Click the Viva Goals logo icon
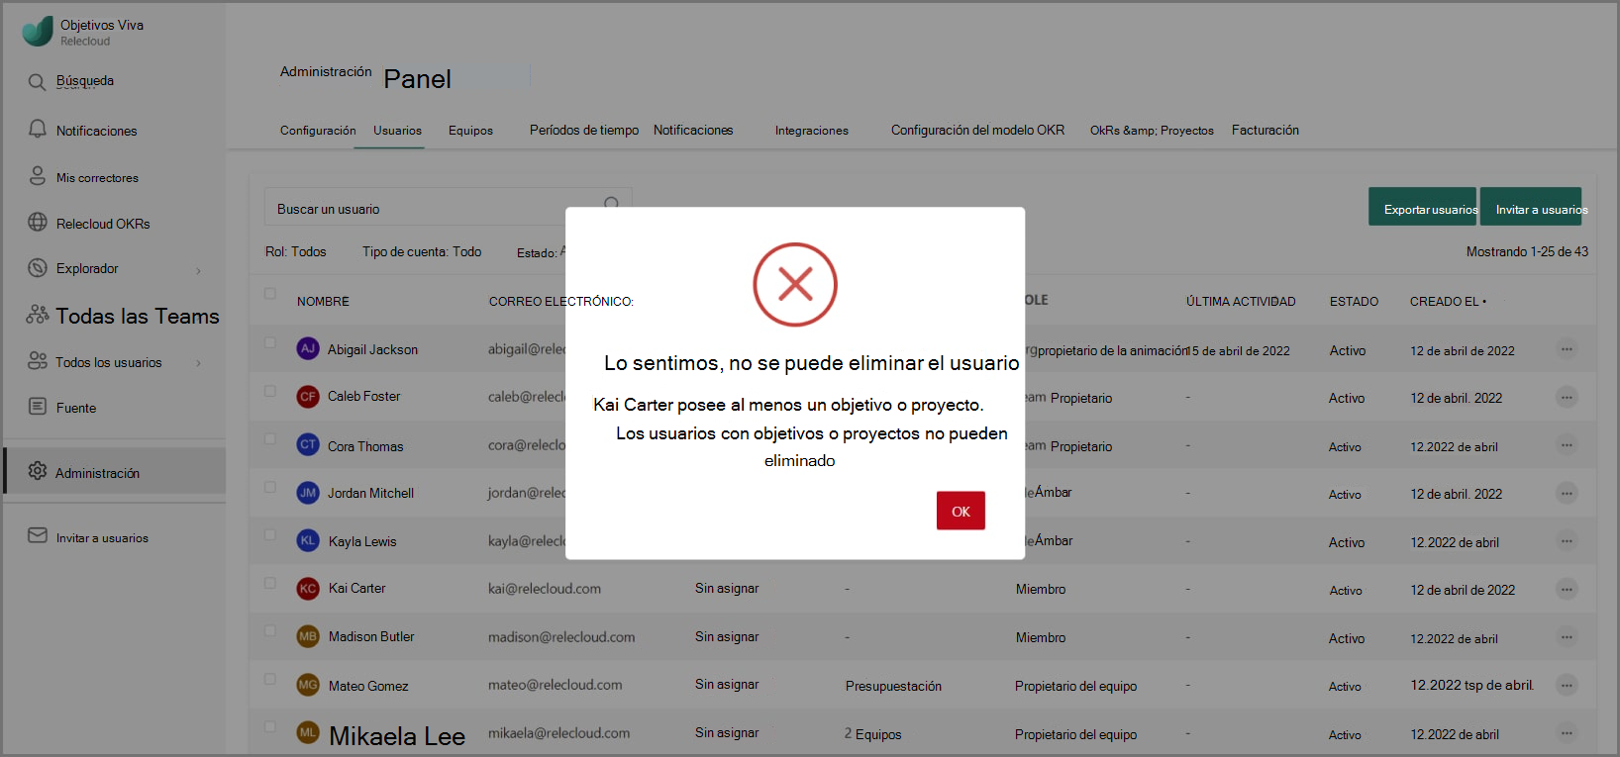The image size is (1620, 757). coord(38,32)
